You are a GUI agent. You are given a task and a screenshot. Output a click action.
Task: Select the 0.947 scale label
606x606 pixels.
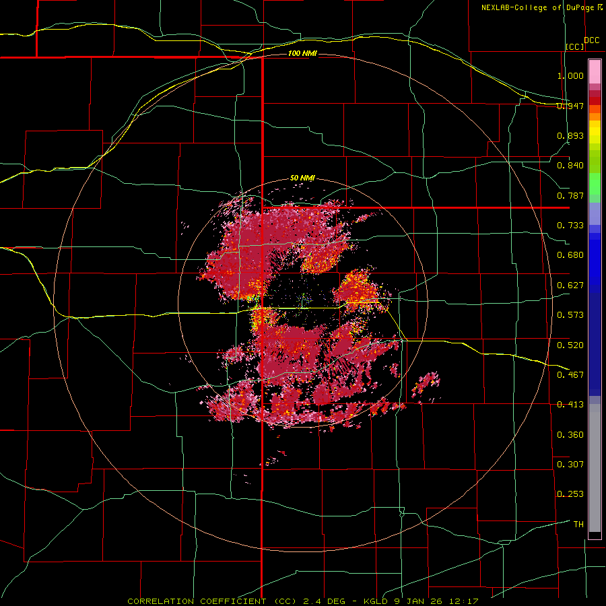point(570,106)
